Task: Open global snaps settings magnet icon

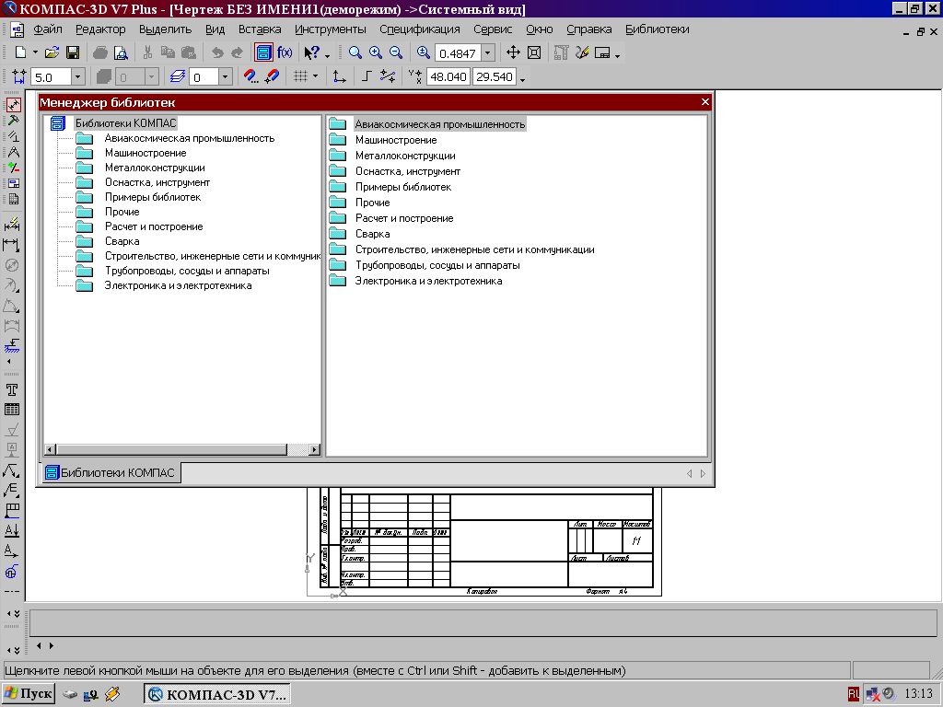Action: pyautogui.click(x=250, y=77)
